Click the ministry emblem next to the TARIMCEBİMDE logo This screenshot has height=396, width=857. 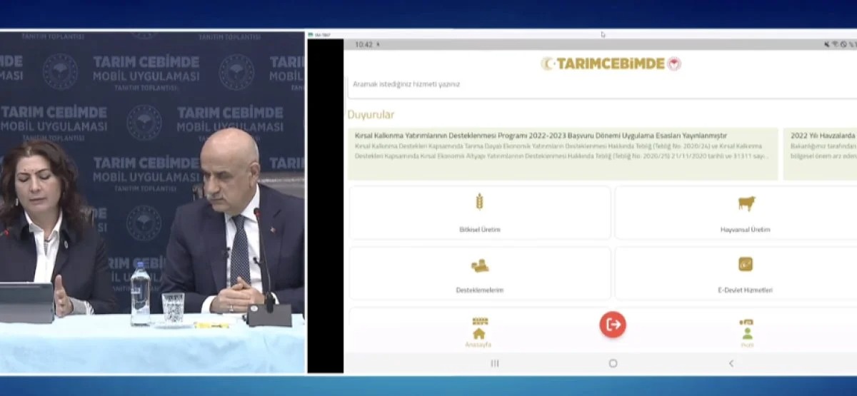(x=674, y=64)
